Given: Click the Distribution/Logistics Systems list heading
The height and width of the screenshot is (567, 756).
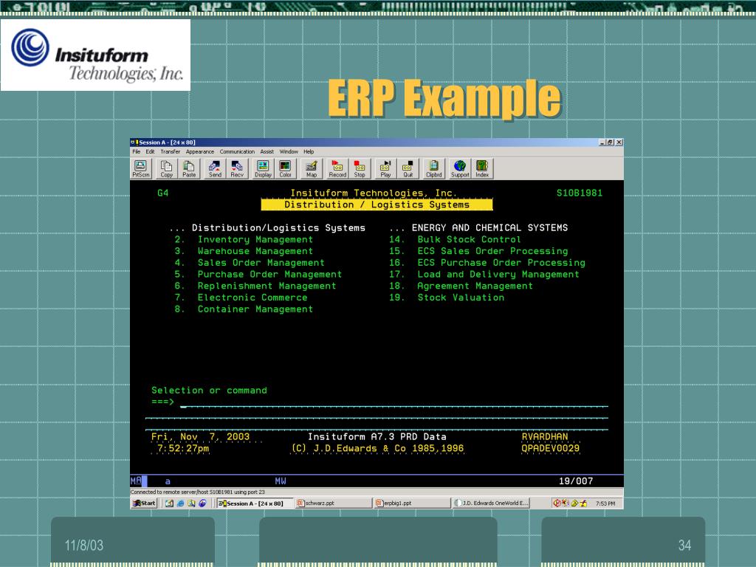Looking at the screenshot, I should click(278, 227).
